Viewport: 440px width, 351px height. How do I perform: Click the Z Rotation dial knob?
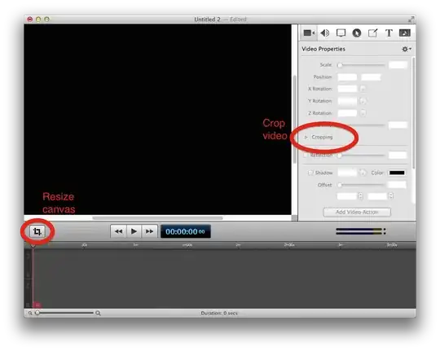pos(363,113)
